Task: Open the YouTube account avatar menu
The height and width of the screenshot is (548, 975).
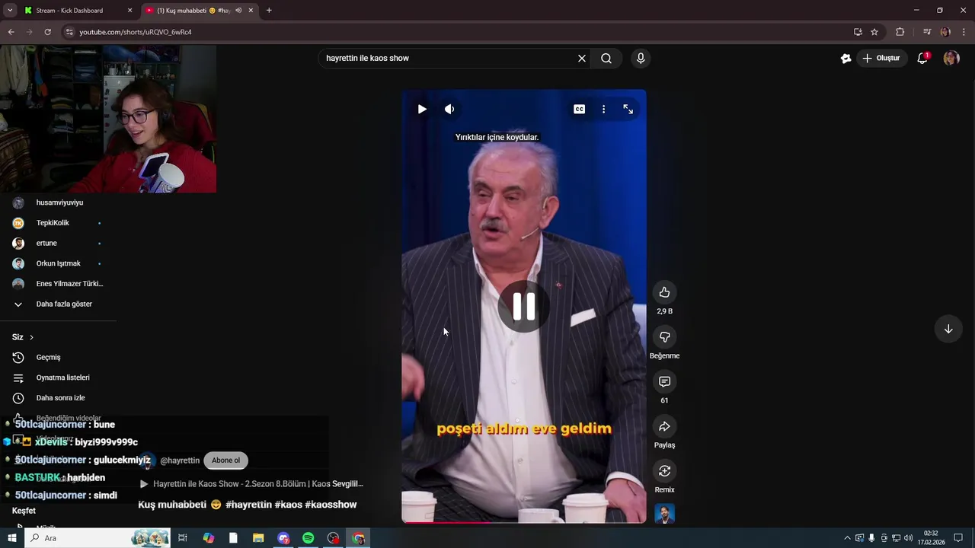Action: (951, 59)
